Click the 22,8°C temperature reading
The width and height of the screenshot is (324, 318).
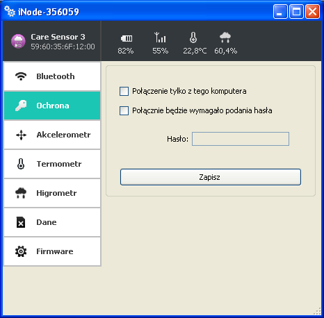[x=195, y=51]
